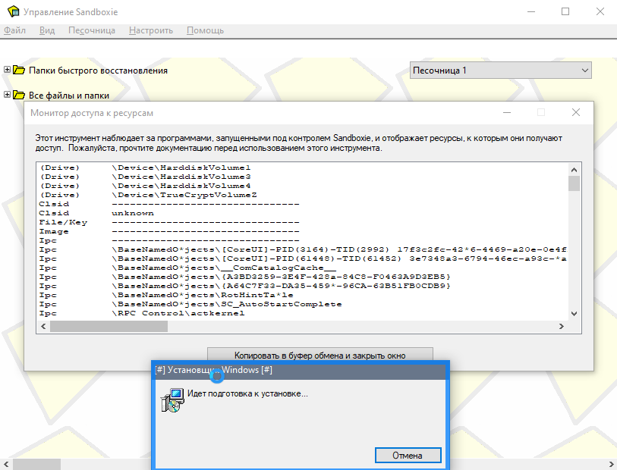This screenshot has width=617, height=470.
Task: Click the log's vertical scrollbar thumb
Action: click(x=574, y=183)
